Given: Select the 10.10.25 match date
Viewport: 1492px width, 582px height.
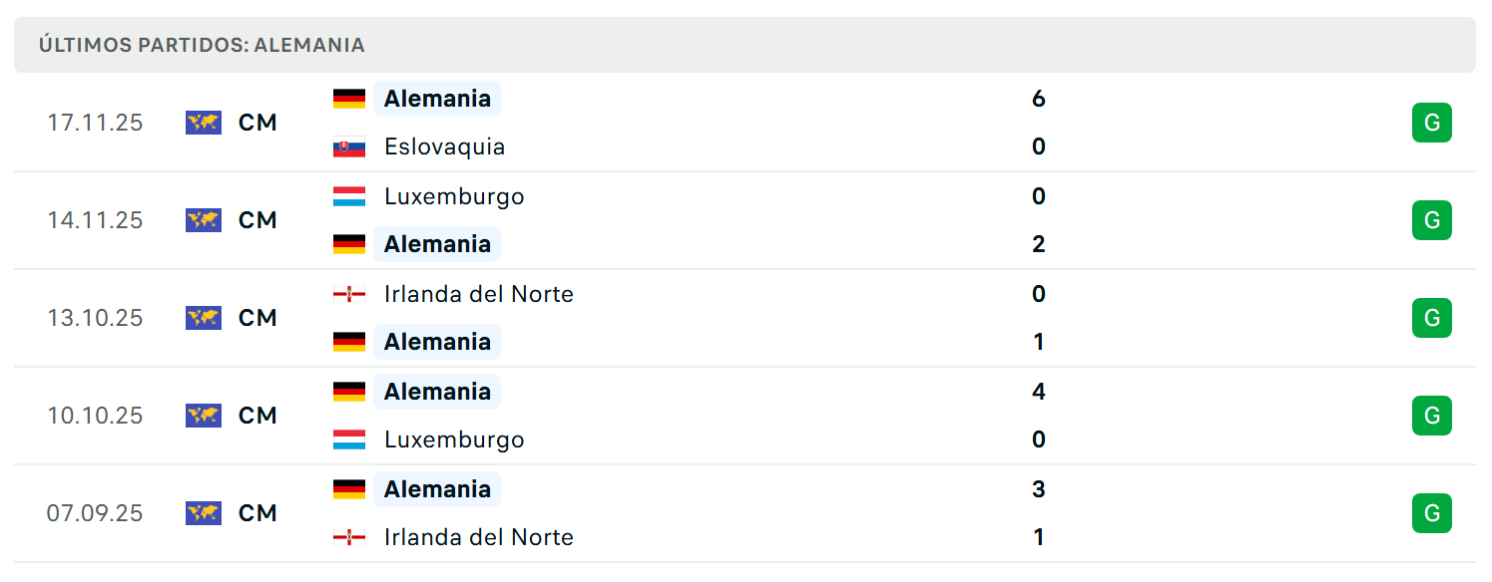Looking at the screenshot, I should (95, 416).
